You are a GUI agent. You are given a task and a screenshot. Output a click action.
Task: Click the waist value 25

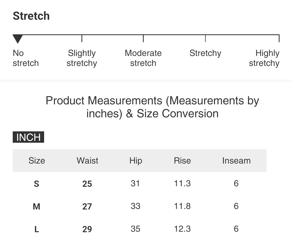[87, 184]
